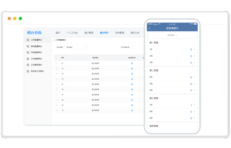Tap the chevron arrow on the 8月 row
The image size is (231, 148).
194,112
